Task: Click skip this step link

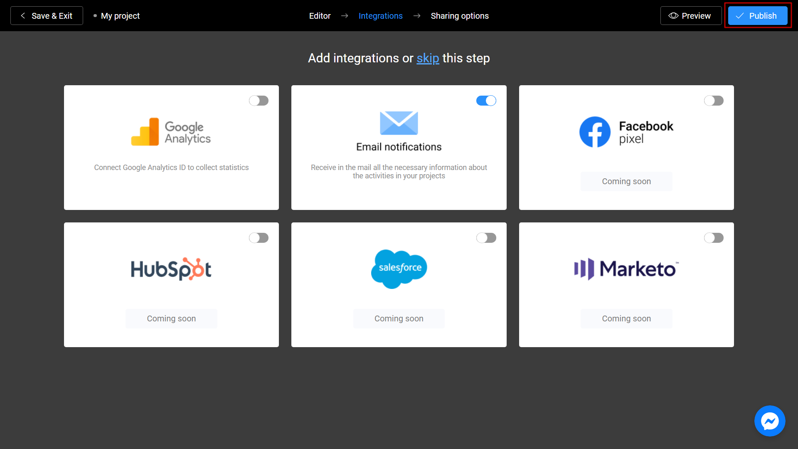Action: [428, 58]
